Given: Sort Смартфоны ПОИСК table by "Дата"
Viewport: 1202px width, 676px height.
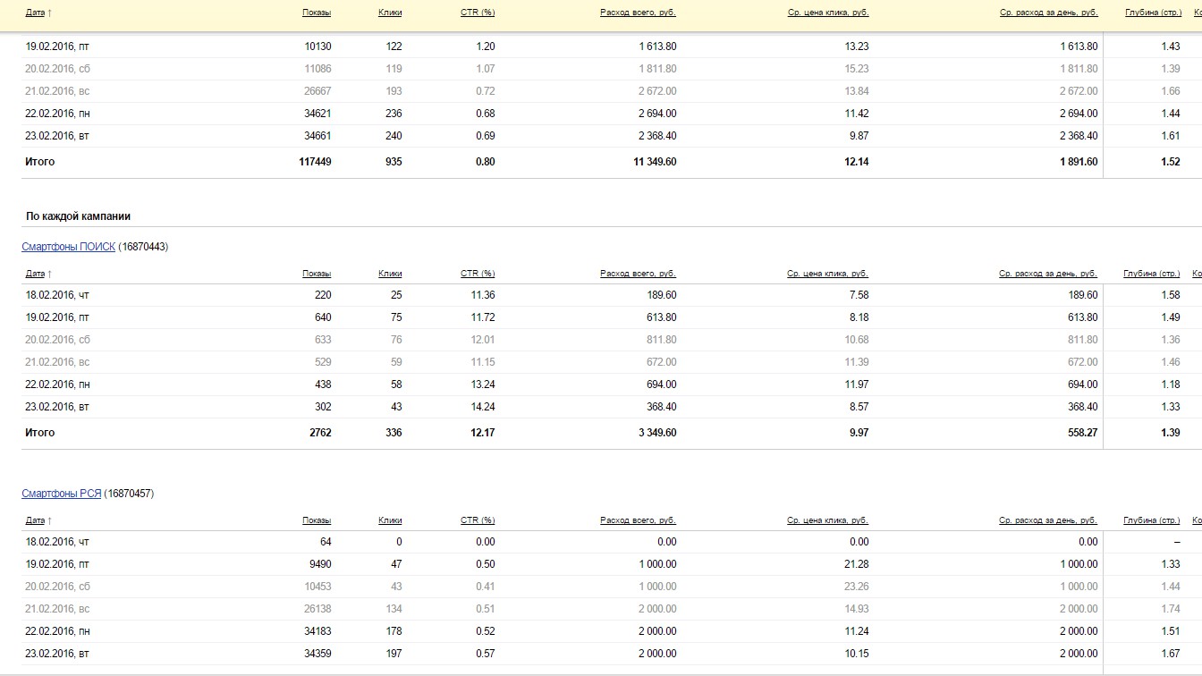Looking at the screenshot, I should point(36,274).
